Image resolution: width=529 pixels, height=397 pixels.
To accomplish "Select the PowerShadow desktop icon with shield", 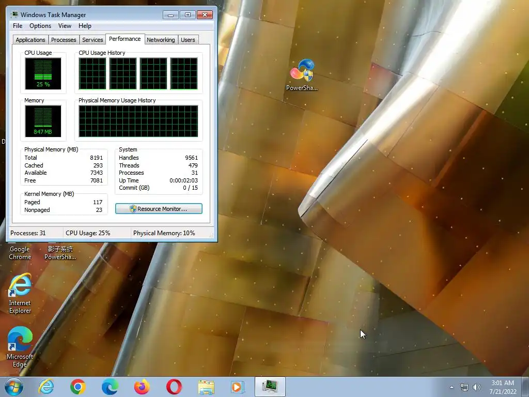I will [302, 75].
